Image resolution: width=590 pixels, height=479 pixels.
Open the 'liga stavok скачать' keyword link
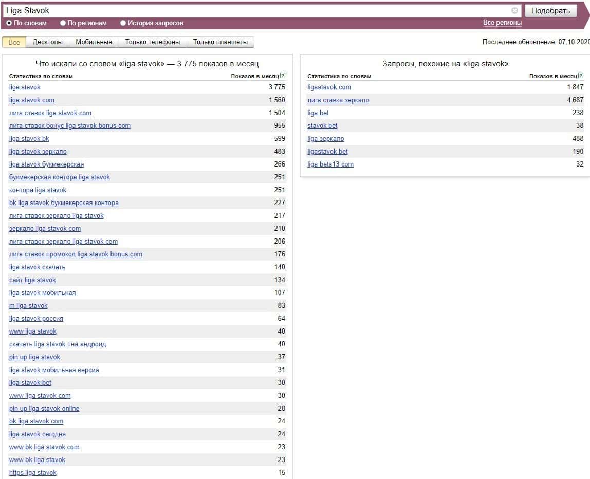(x=37, y=267)
